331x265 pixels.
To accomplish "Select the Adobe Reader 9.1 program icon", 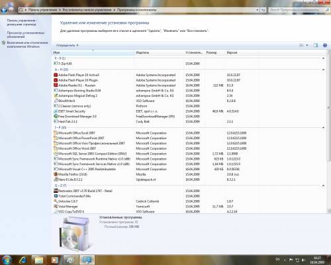I will (x=56, y=85).
